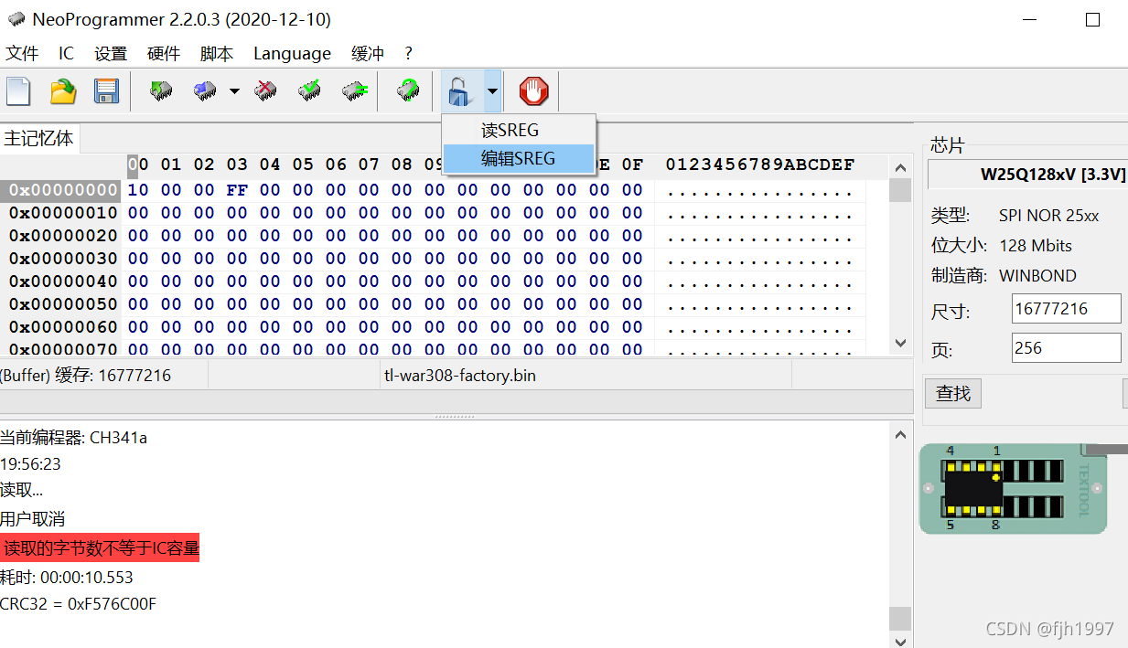The height and width of the screenshot is (648, 1128).
Task: Click the 耗时: 00:00:10.553 log line
Action: pos(67,578)
